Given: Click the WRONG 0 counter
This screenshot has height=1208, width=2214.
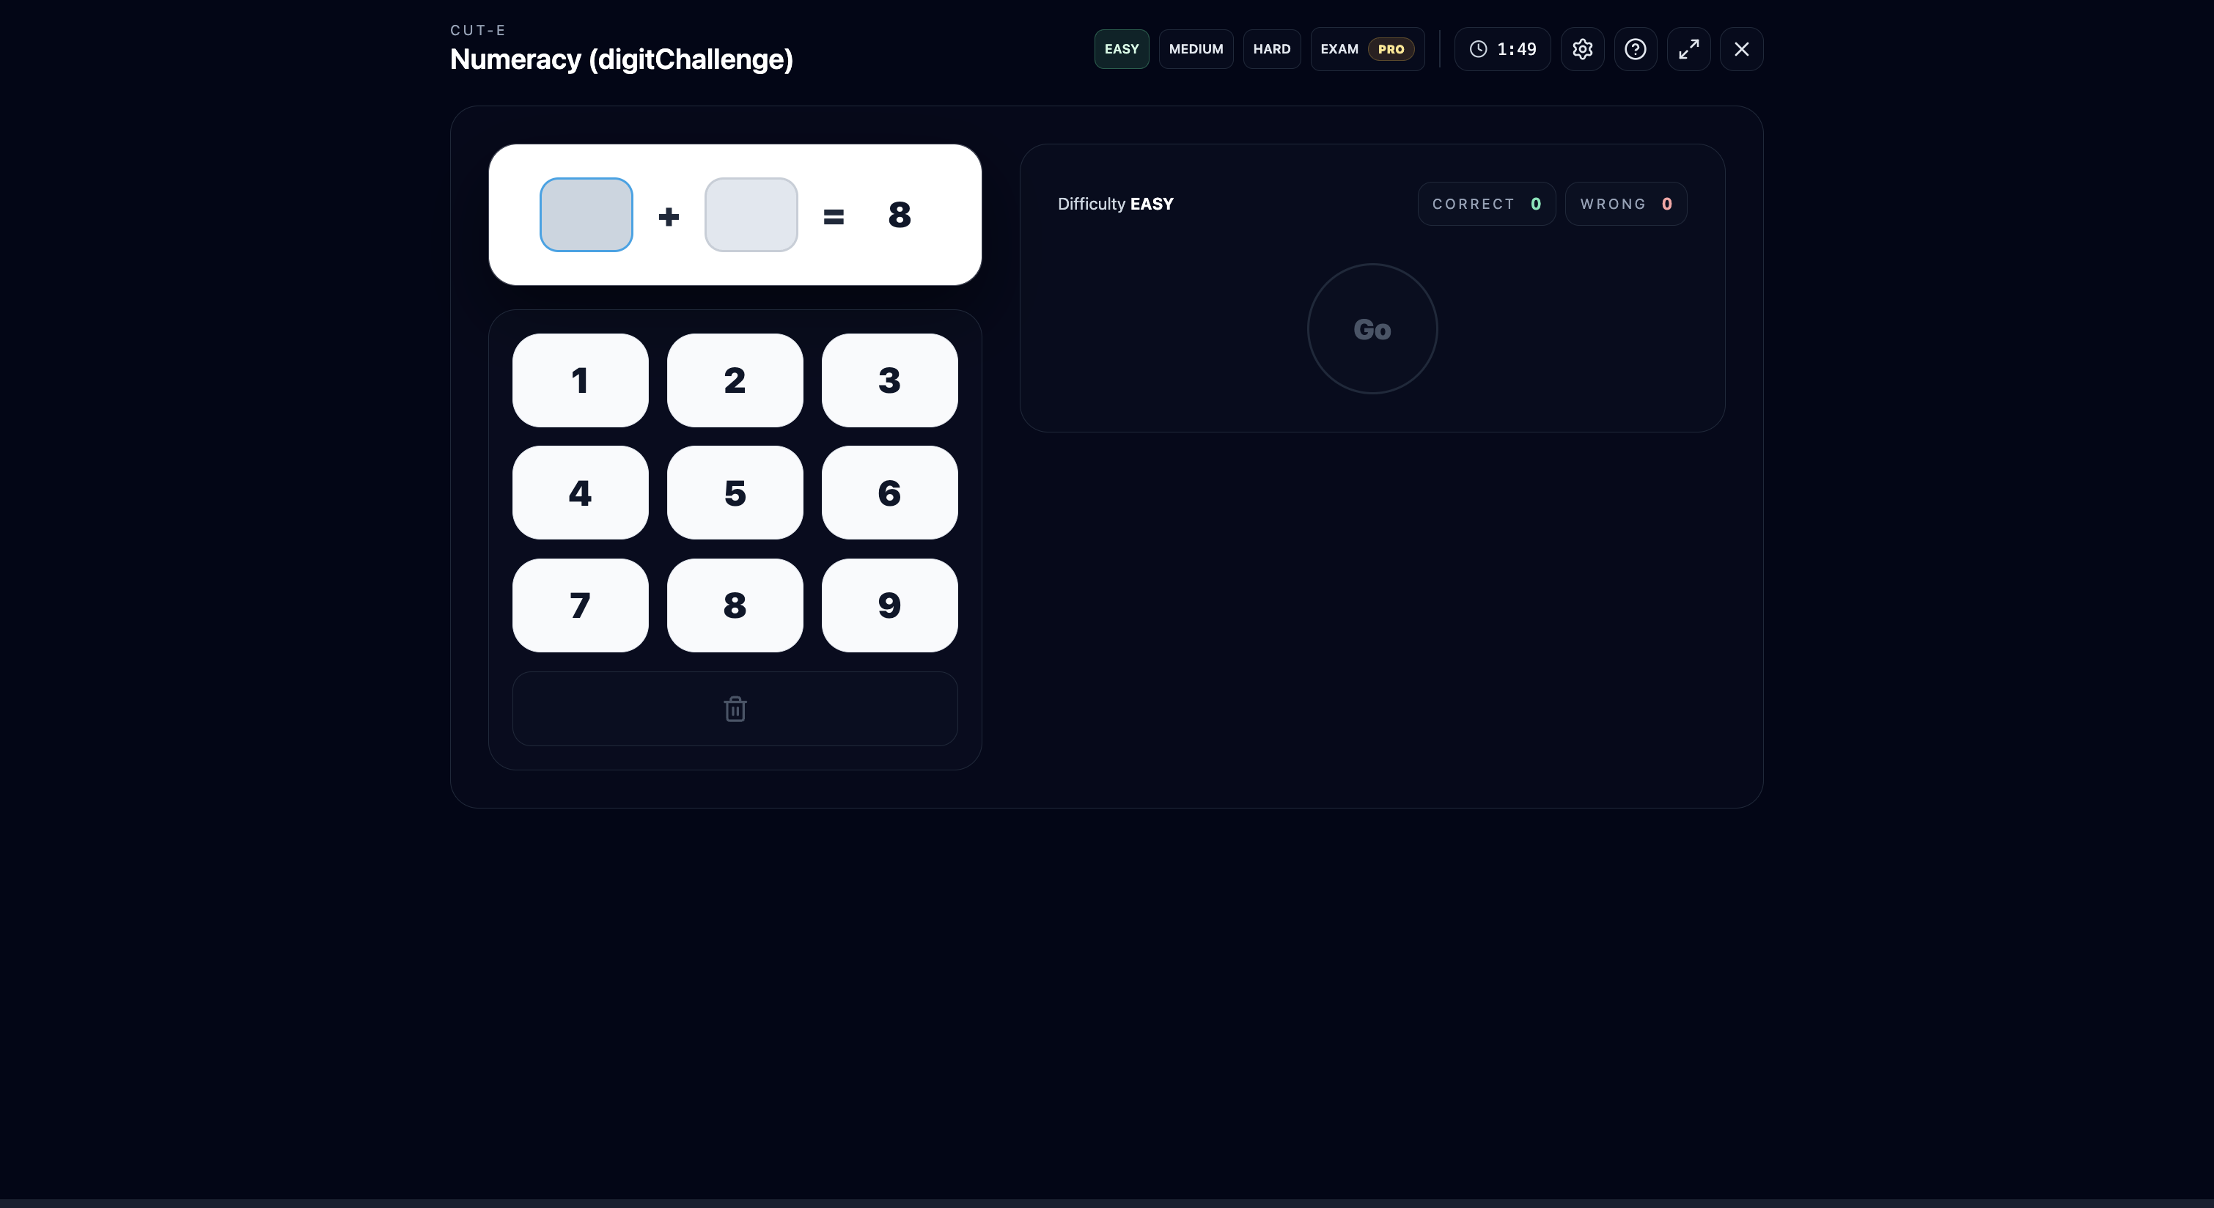Looking at the screenshot, I should (1625, 204).
